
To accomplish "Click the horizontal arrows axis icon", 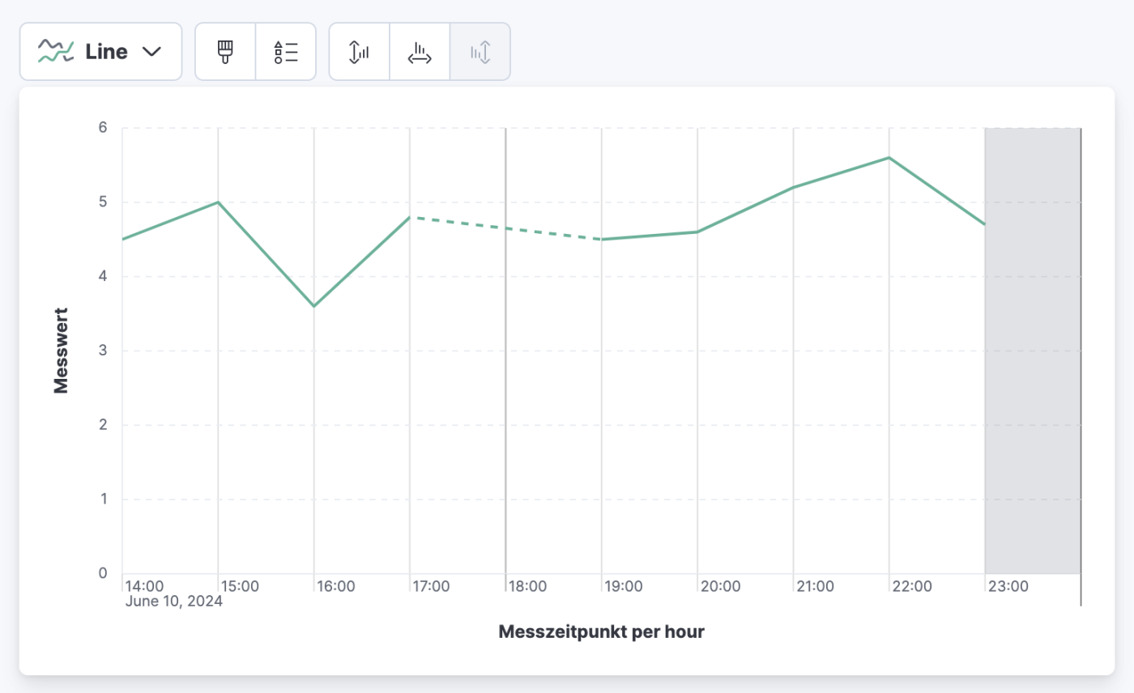I will [420, 51].
